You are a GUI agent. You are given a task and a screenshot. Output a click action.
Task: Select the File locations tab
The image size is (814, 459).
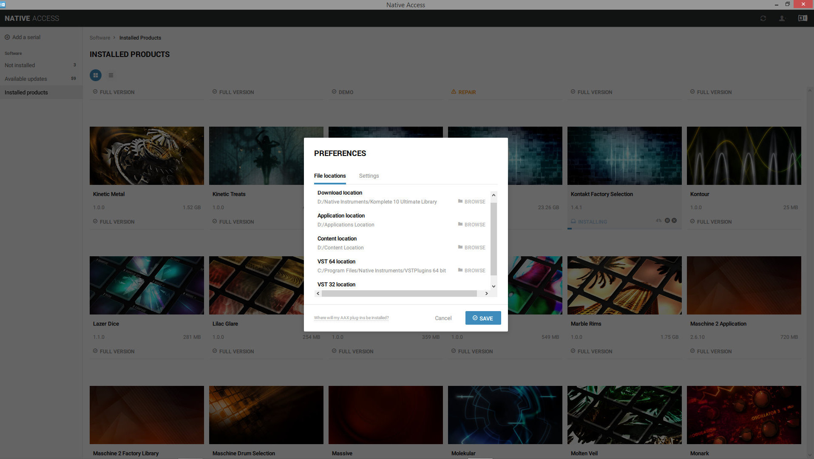coord(330,176)
